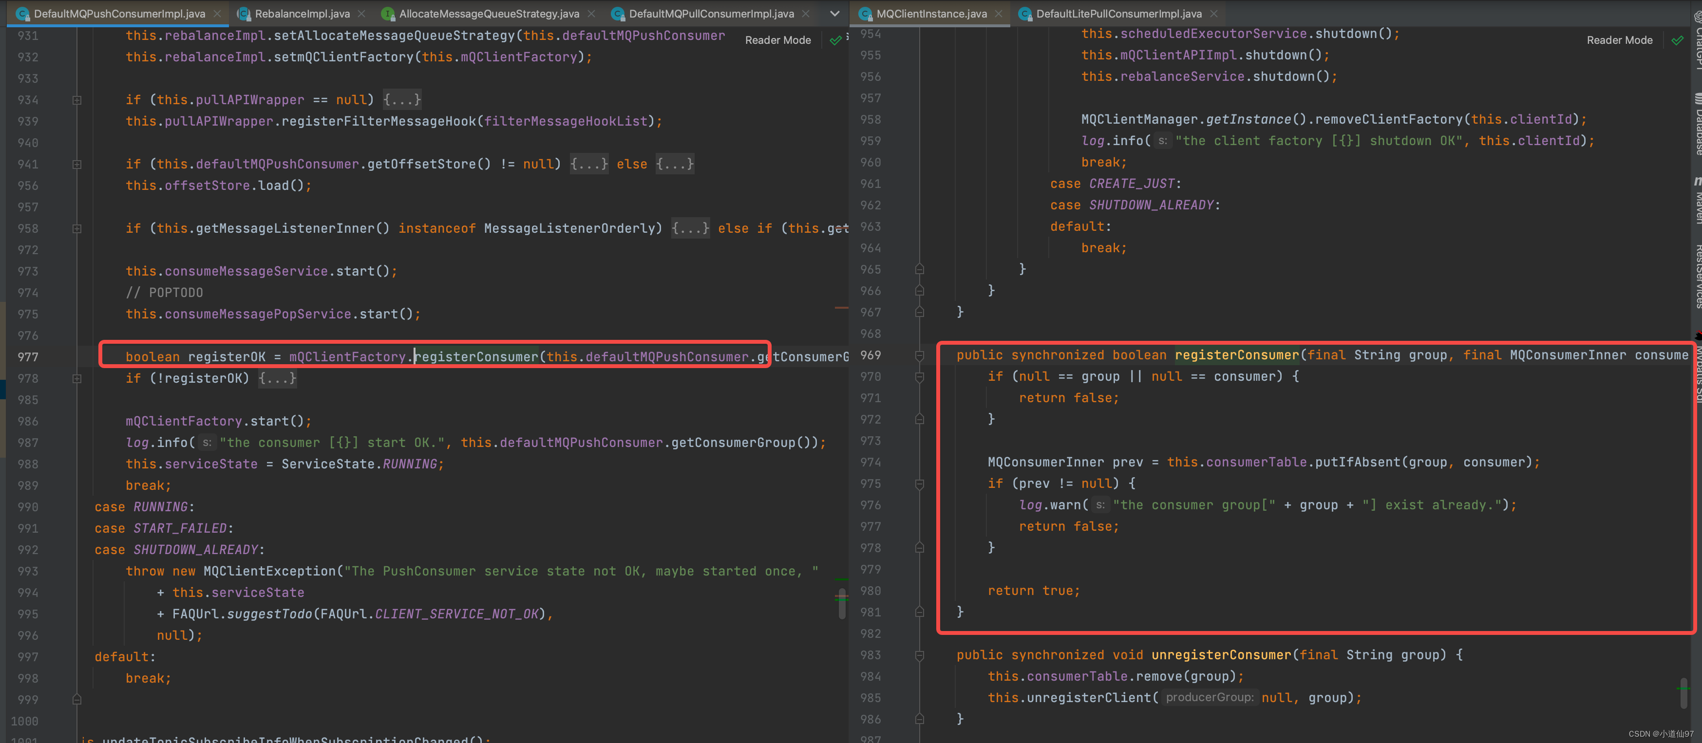Viewport: 1702px width, 743px height.
Task: Show hidden tabs dropdown chevron
Action: 834,13
